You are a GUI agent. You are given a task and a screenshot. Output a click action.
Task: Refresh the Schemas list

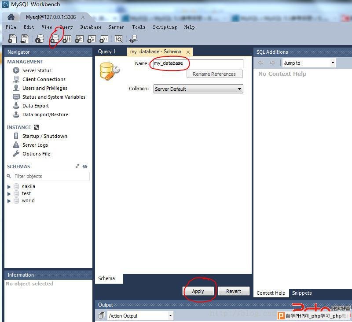click(85, 166)
